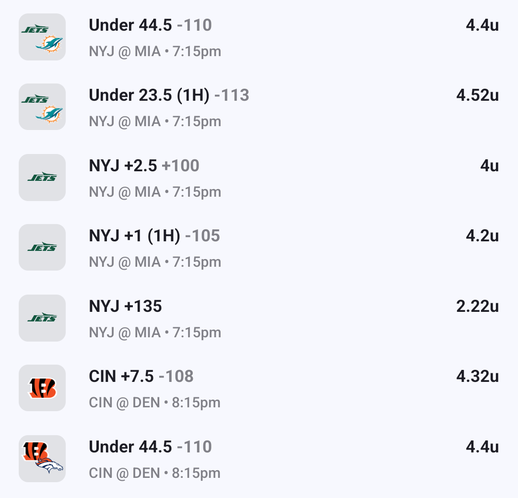This screenshot has height=498, width=518.
Task: Select the Bengals-Broncos logo beside Under 44.5
Action: pos(42,459)
